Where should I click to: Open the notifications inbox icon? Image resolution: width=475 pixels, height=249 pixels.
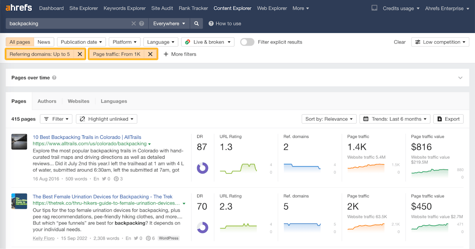coord(375,8)
